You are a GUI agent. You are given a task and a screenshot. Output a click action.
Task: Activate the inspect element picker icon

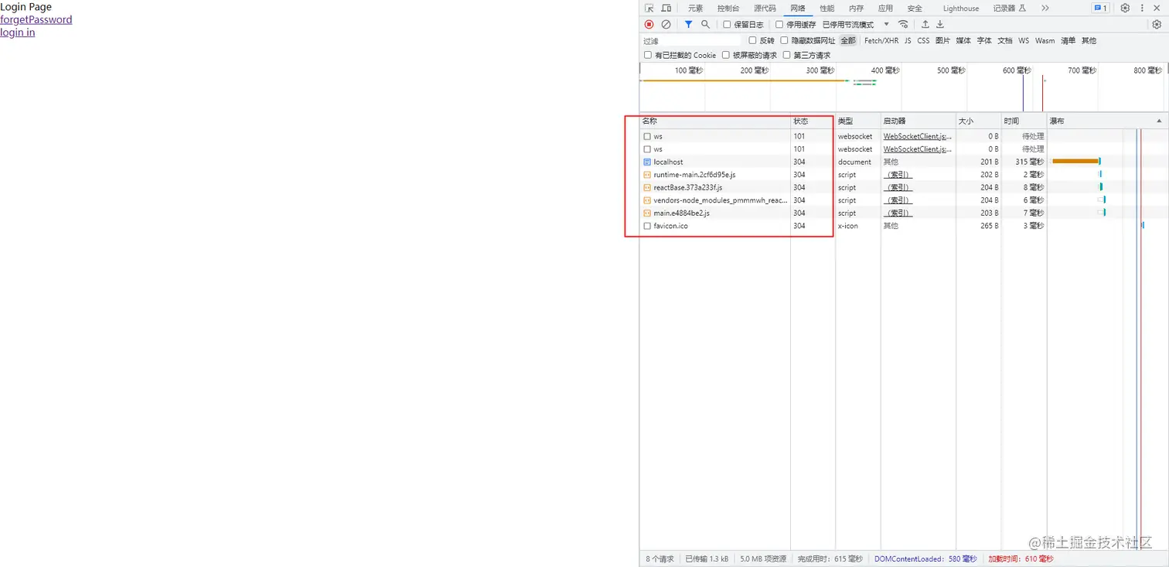click(x=649, y=9)
